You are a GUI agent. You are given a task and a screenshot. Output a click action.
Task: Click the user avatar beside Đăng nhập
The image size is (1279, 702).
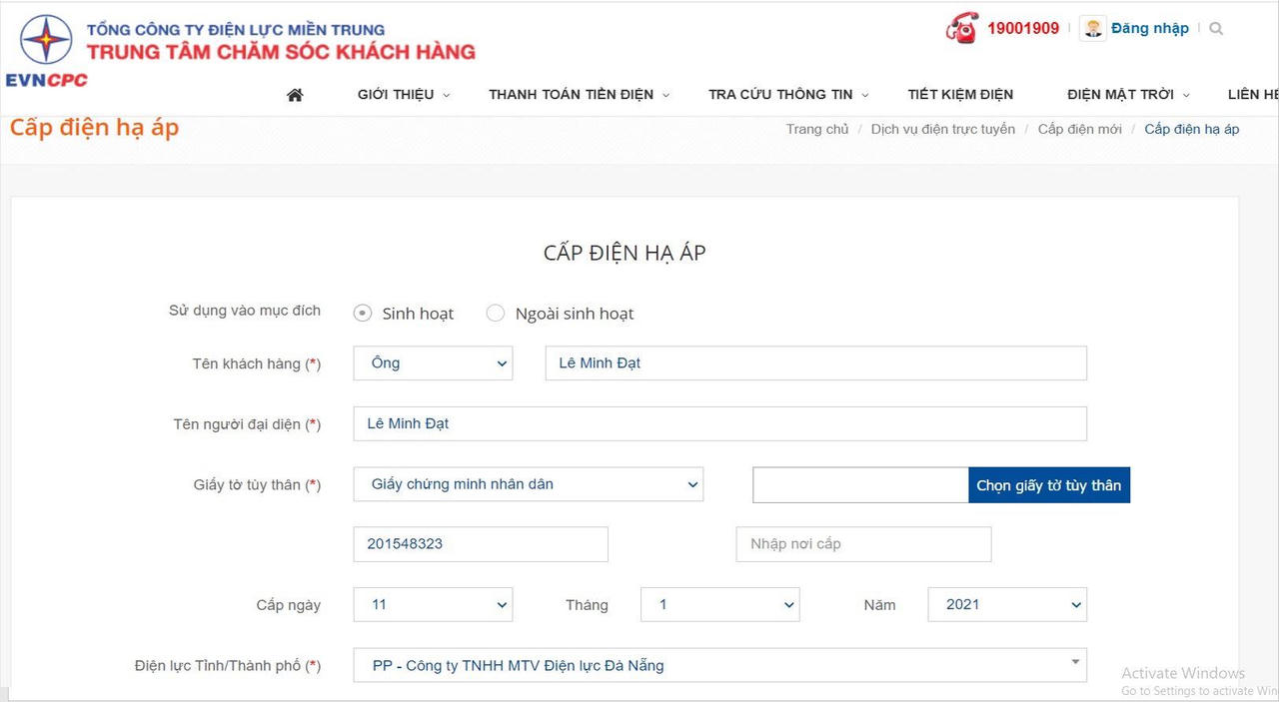pyautogui.click(x=1091, y=28)
